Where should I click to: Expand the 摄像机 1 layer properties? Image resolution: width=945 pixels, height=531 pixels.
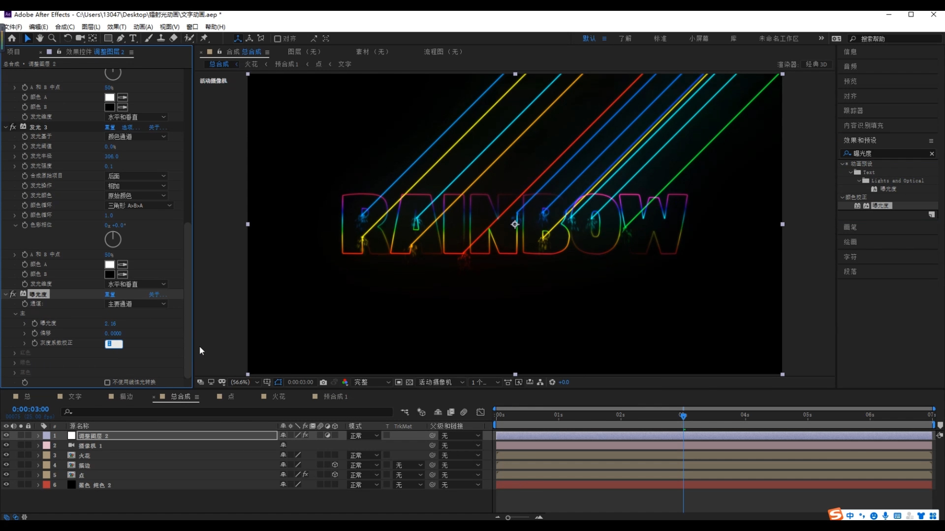38,445
